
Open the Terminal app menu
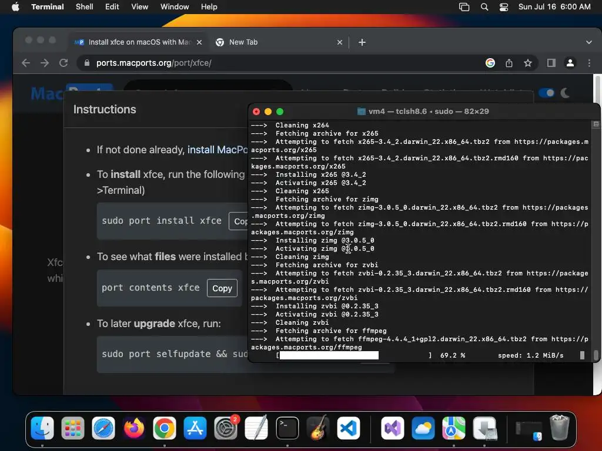coord(48,7)
